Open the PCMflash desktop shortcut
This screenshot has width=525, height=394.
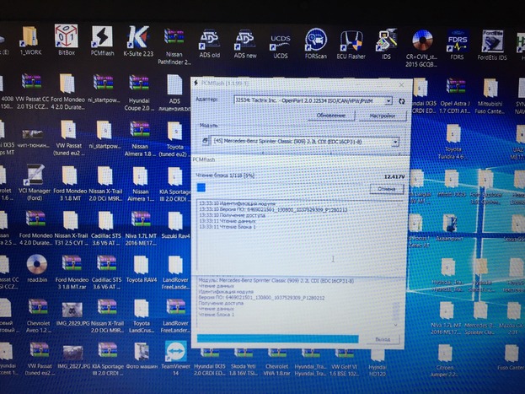(101, 39)
